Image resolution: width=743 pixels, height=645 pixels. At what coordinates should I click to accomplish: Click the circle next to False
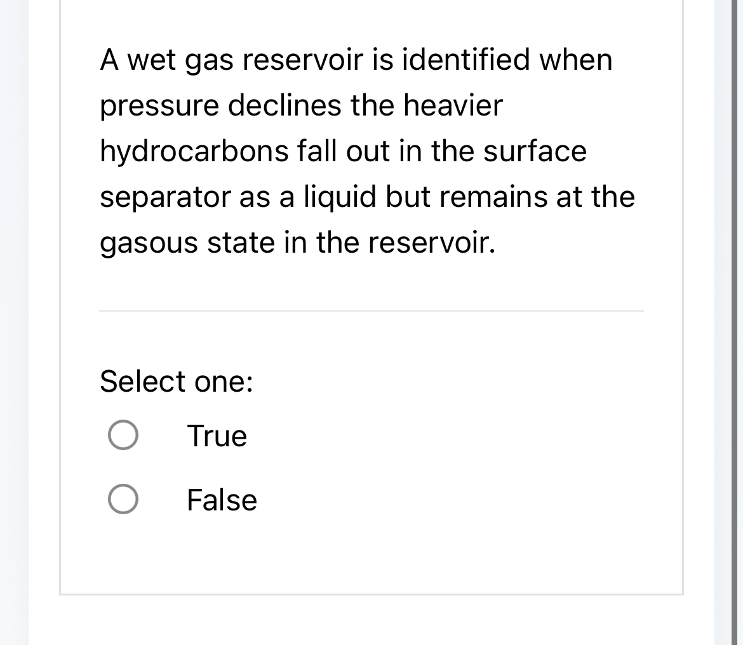(x=123, y=500)
